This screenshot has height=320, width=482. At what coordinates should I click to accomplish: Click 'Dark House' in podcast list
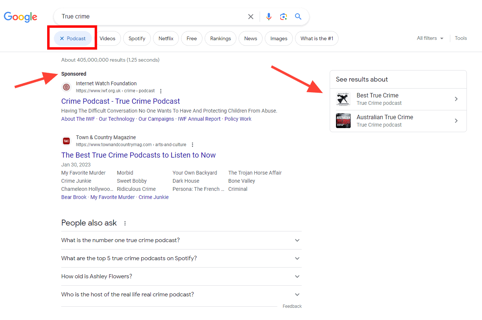186,181
